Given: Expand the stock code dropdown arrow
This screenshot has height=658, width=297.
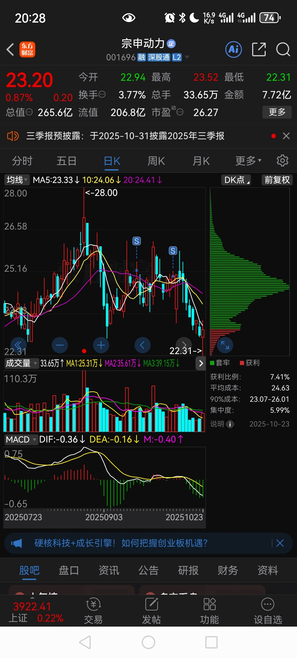Looking at the screenshot, I should coord(187,57).
